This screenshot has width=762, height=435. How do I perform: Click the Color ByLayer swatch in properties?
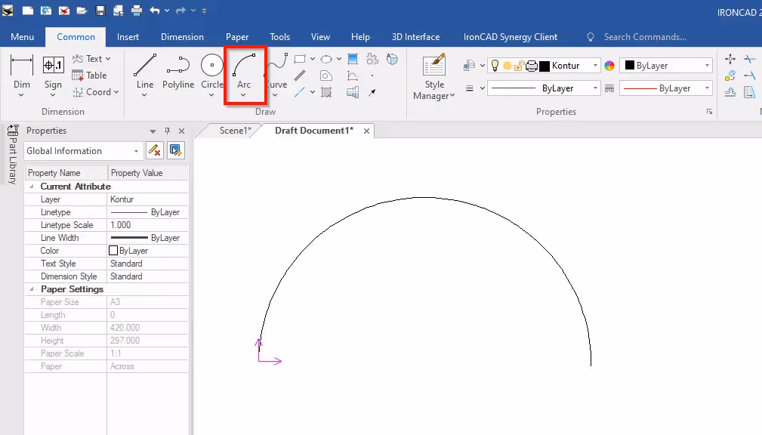point(113,250)
